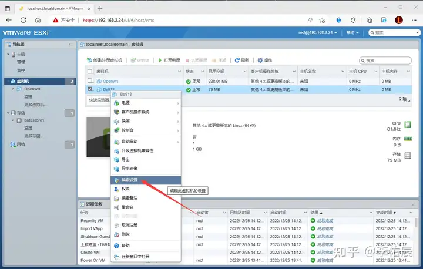Tick the checkbox for the Openwrt row
The height and width of the screenshot is (269, 423).
(90, 80)
